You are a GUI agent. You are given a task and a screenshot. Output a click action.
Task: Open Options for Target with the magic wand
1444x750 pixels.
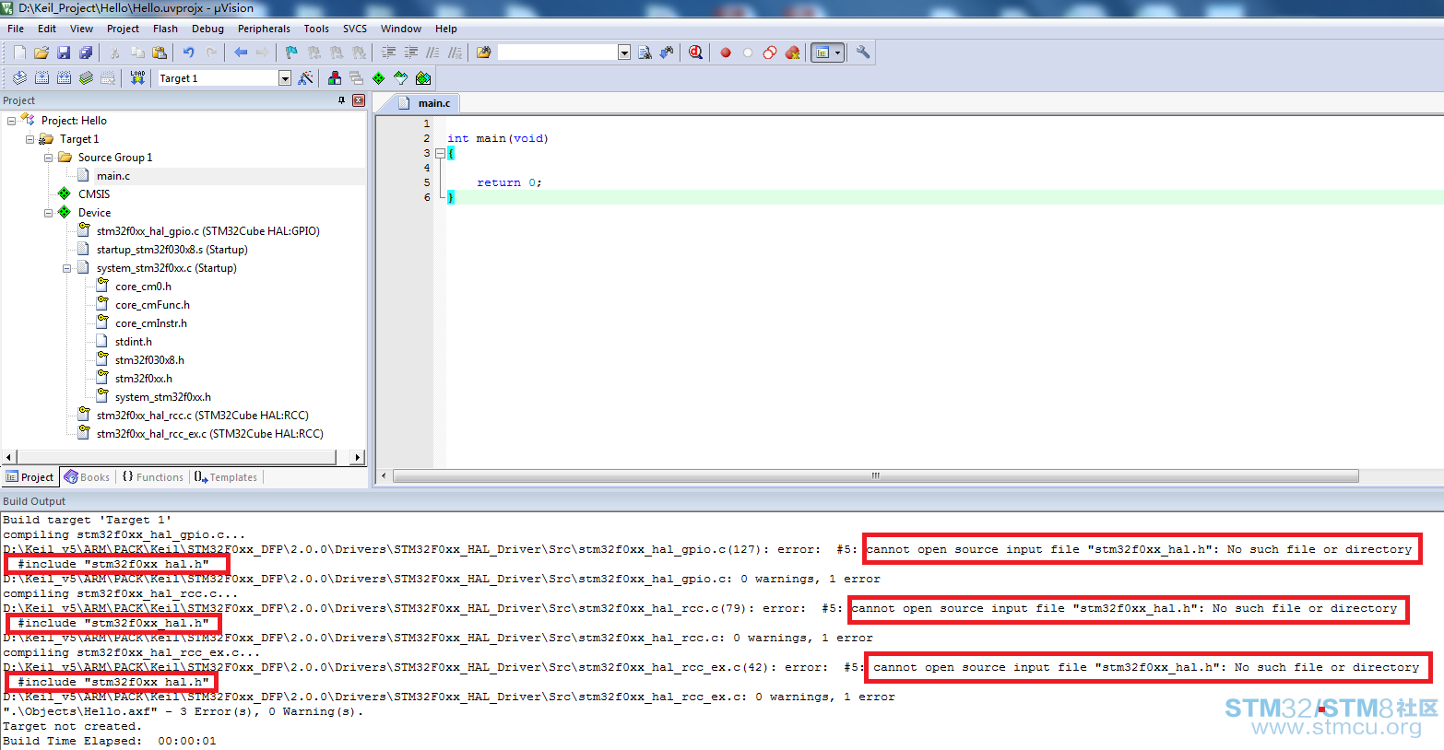point(306,78)
